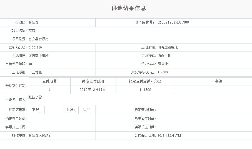Click the payment amount cell 1.4800
This screenshot has width=252, height=149.
(145, 90)
